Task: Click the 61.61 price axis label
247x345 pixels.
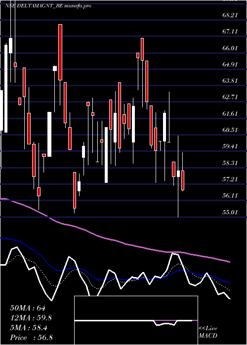Action: pyautogui.click(x=230, y=113)
